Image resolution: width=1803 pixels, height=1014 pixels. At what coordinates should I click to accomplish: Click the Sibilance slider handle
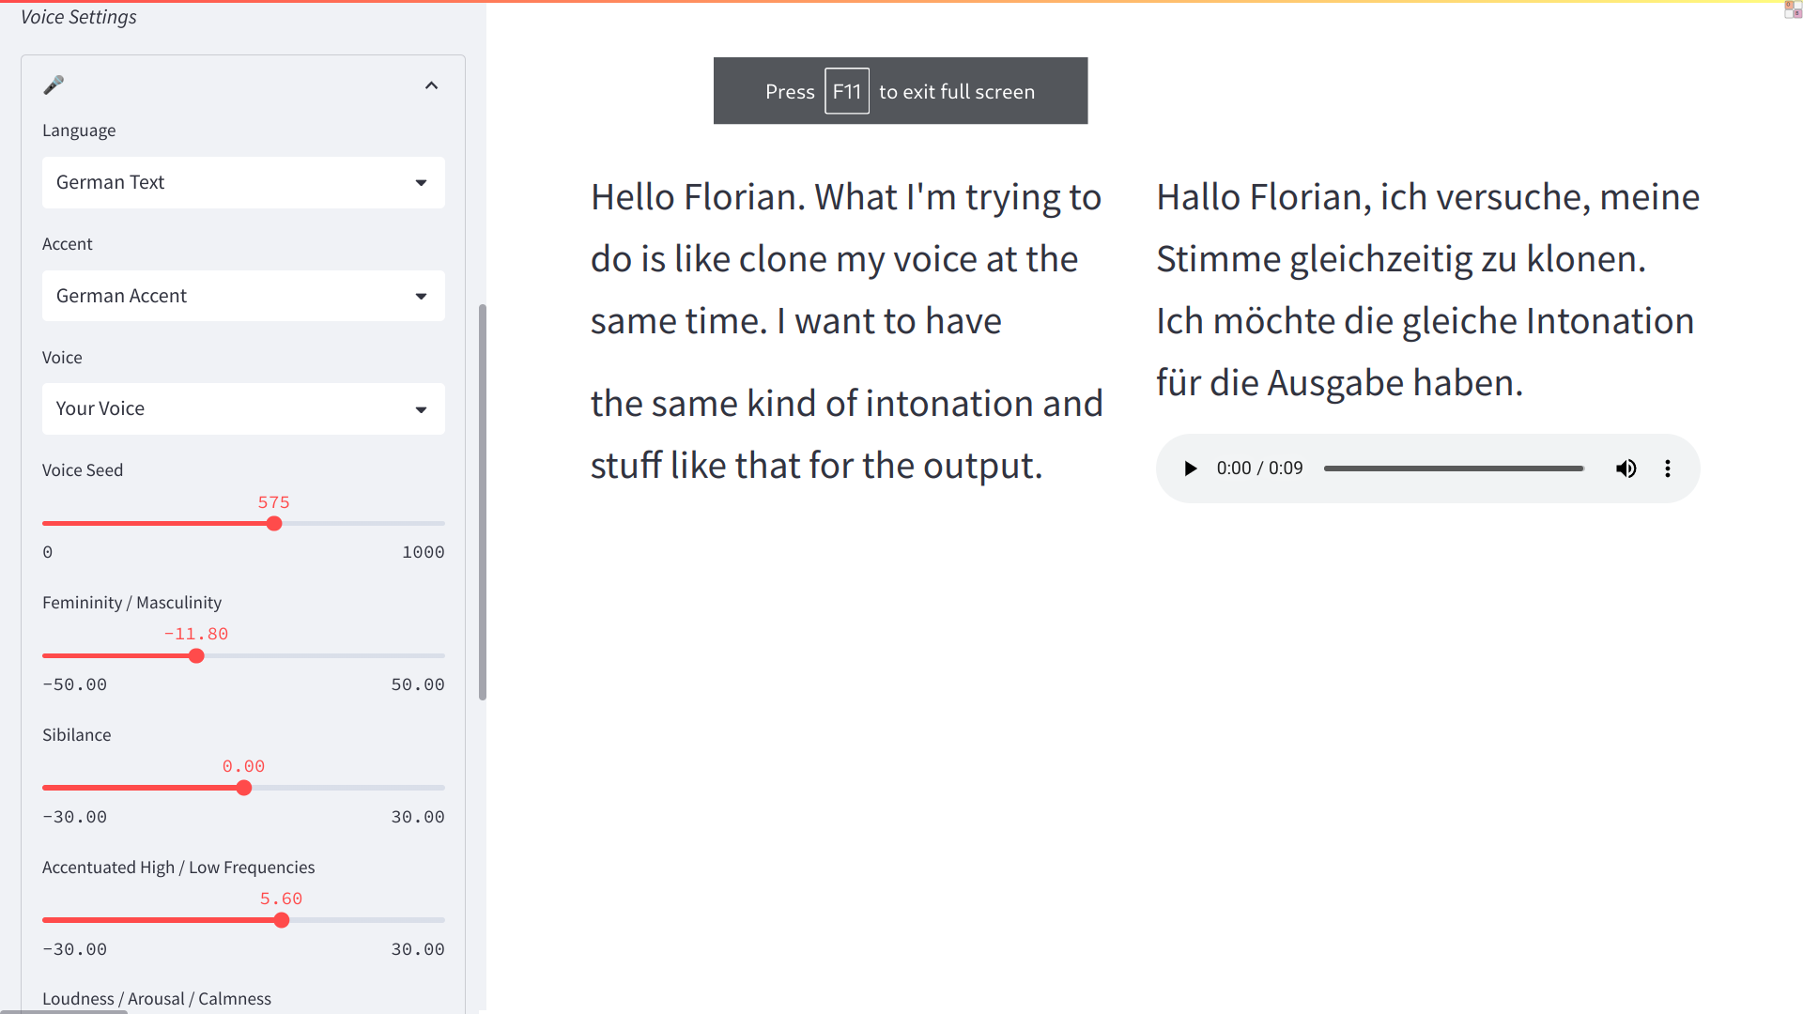click(244, 789)
